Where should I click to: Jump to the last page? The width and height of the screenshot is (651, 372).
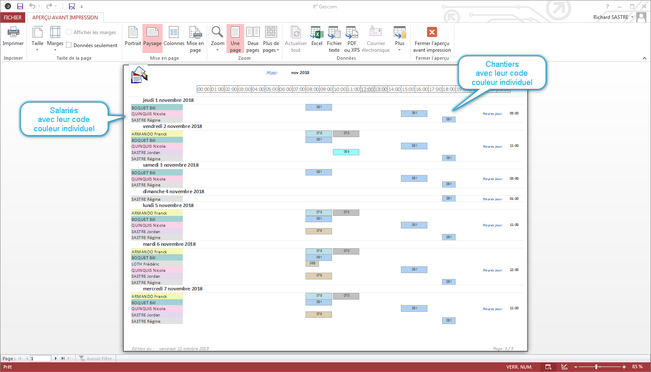[63, 359]
